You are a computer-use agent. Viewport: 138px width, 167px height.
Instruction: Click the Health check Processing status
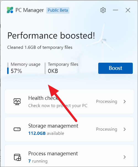click(x=107, y=102)
